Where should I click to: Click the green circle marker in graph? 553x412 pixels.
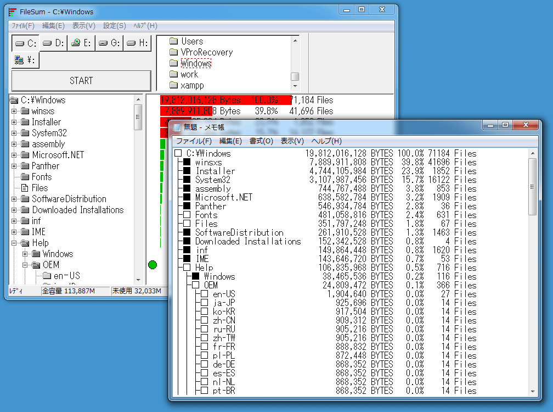[153, 265]
